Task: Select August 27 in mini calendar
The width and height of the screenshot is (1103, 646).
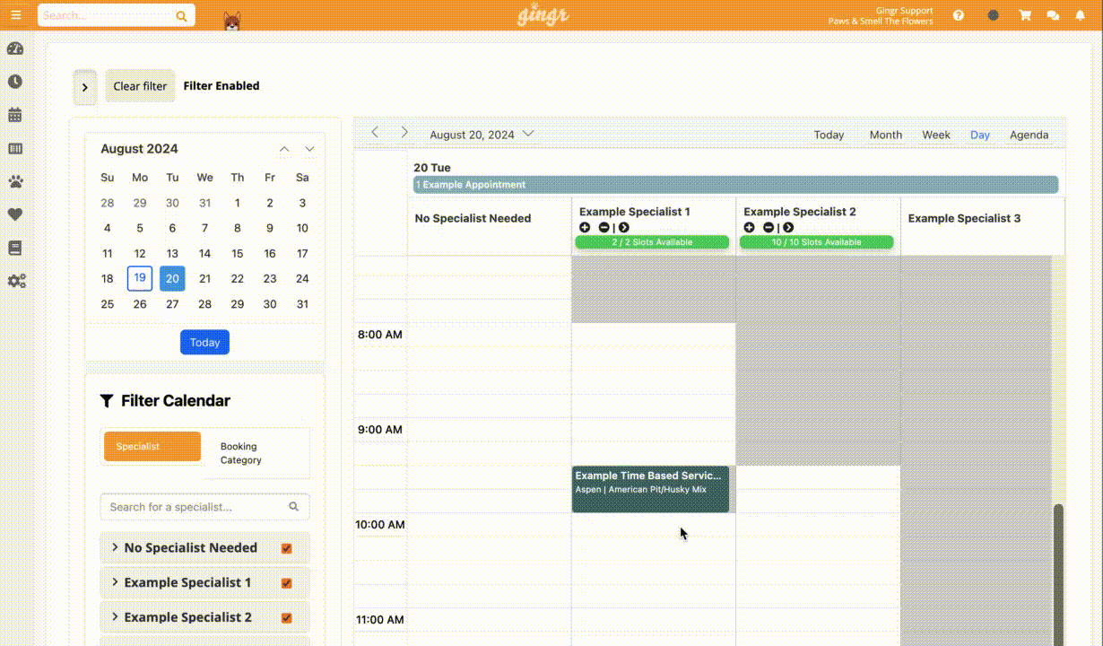Action: [x=172, y=304]
